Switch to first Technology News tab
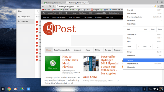Viewport: 164px width, 92px height. click(54, 3)
